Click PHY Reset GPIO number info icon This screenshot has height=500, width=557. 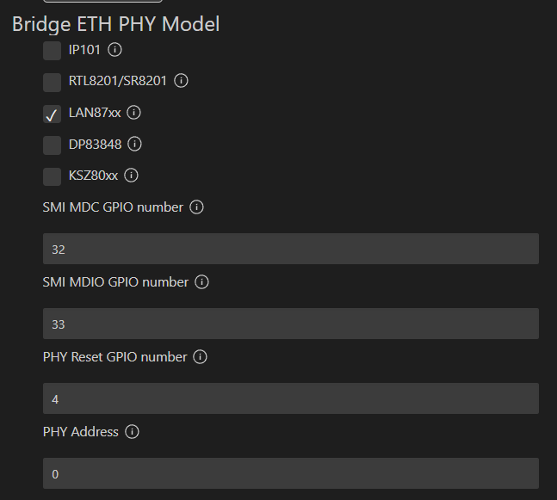click(x=200, y=357)
